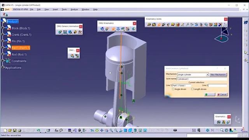The image size is (249, 140).
Task: Click the Print icon in bottom toolbar
Action: click(x=19, y=130)
